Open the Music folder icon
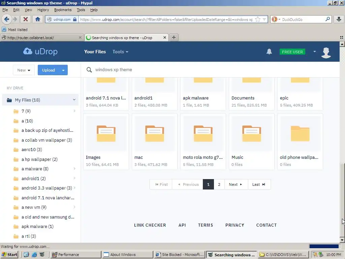 [251, 134]
